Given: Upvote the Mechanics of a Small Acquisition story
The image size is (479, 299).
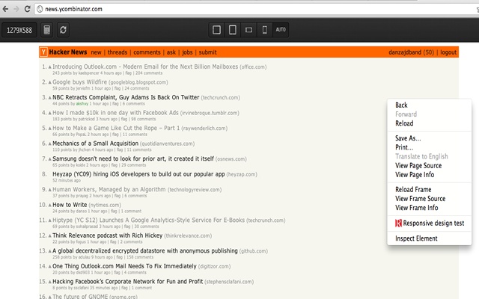Looking at the screenshot, I should [50, 144].
